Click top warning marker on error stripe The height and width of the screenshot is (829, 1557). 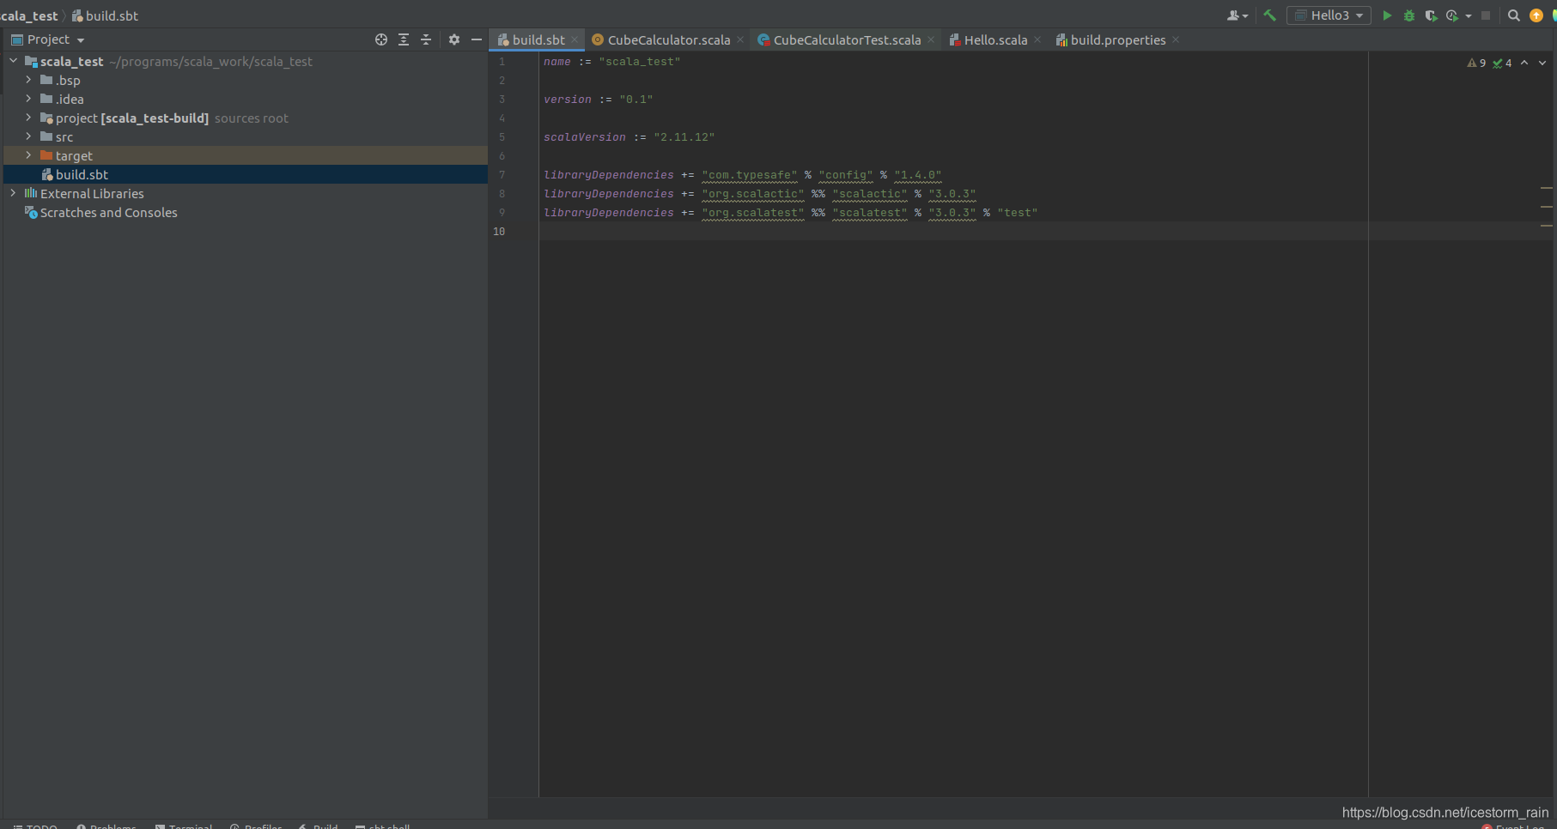point(1546,188)
